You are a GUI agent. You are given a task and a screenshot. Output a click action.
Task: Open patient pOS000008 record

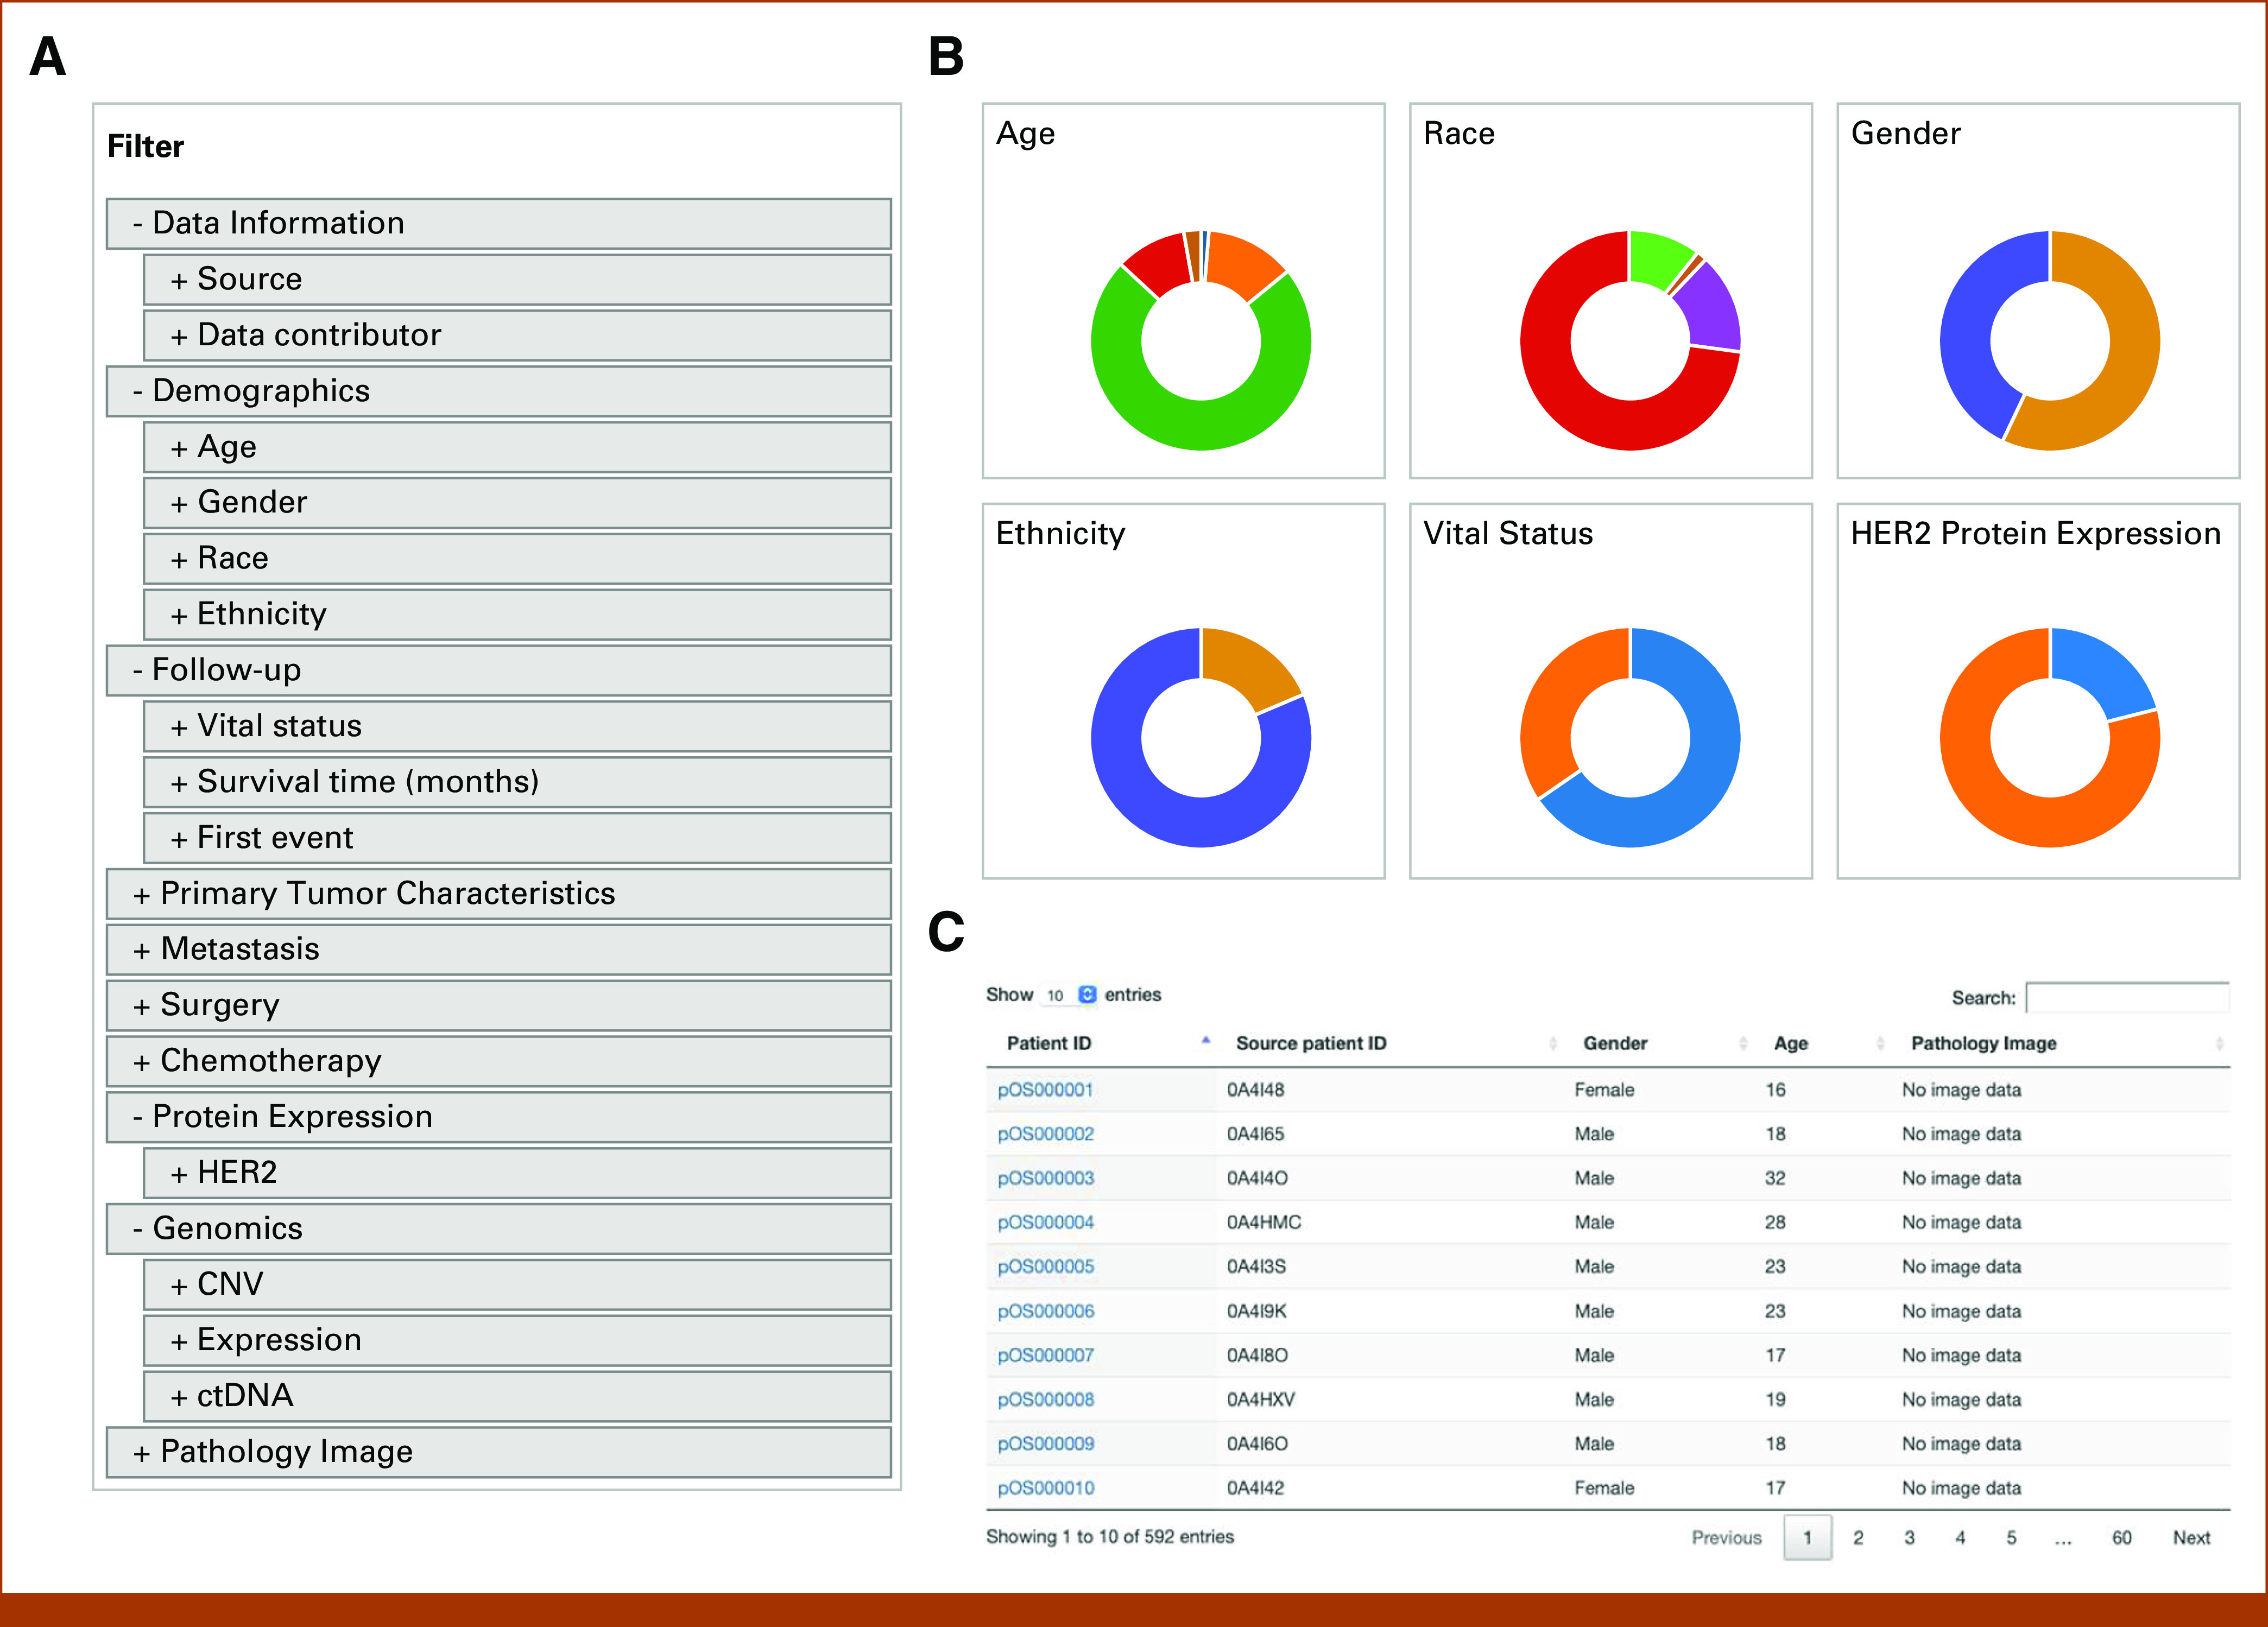click(x=1046, y=1399)
